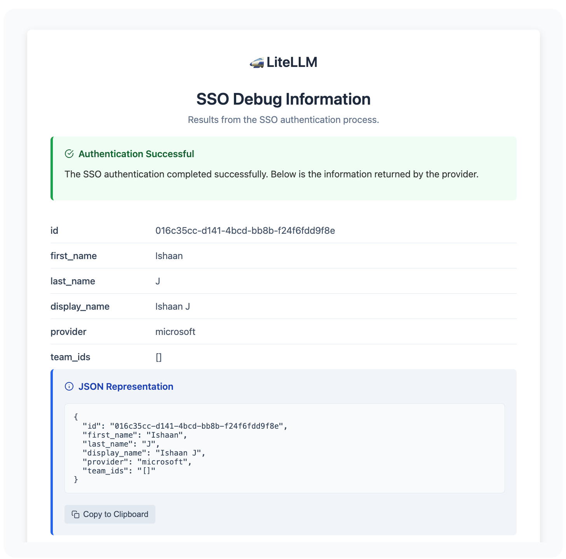This screenshot has width=566, height=559.
Task: Click the info icon beside JSON Representation
Action: coord(69,386)
